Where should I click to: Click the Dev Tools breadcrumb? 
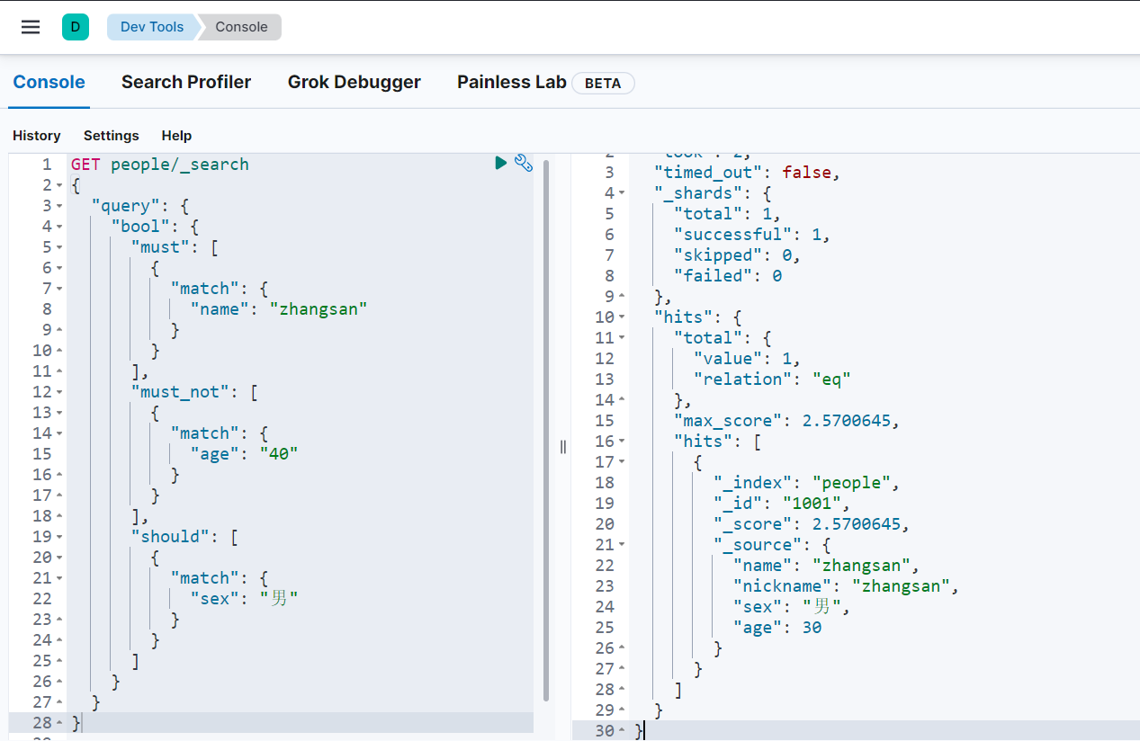pyautogui.click(x=151, y=27)
